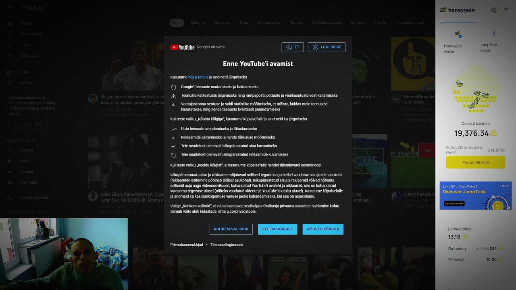Open Funny Penalty video title
Image resolution: width=516 pixels, height=290 pixels.
[x=419, y=195]
